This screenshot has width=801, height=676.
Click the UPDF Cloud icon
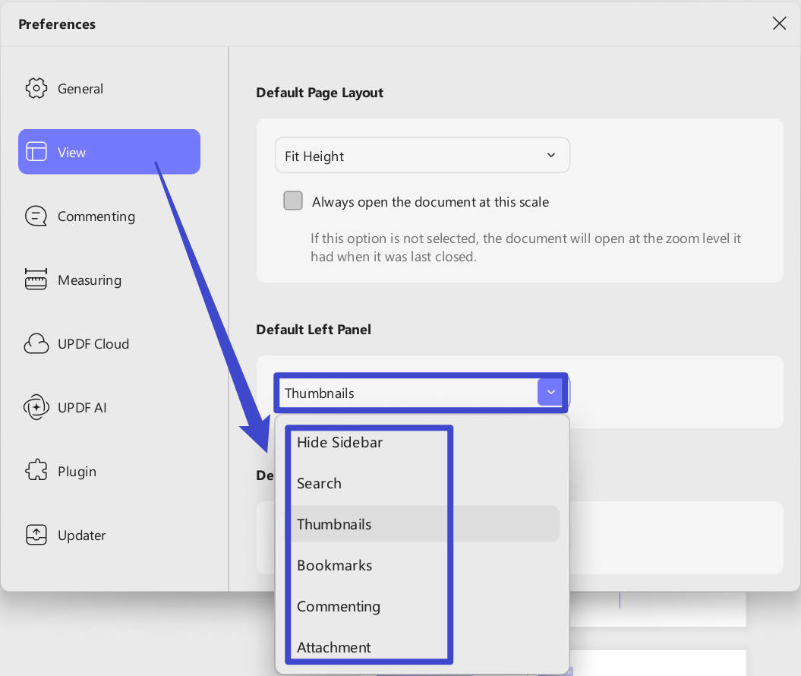pyautogui.click(x=36, y=344)
